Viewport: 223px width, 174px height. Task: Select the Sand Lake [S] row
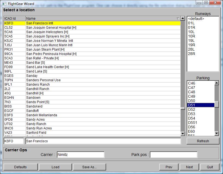tap(92, 71)
